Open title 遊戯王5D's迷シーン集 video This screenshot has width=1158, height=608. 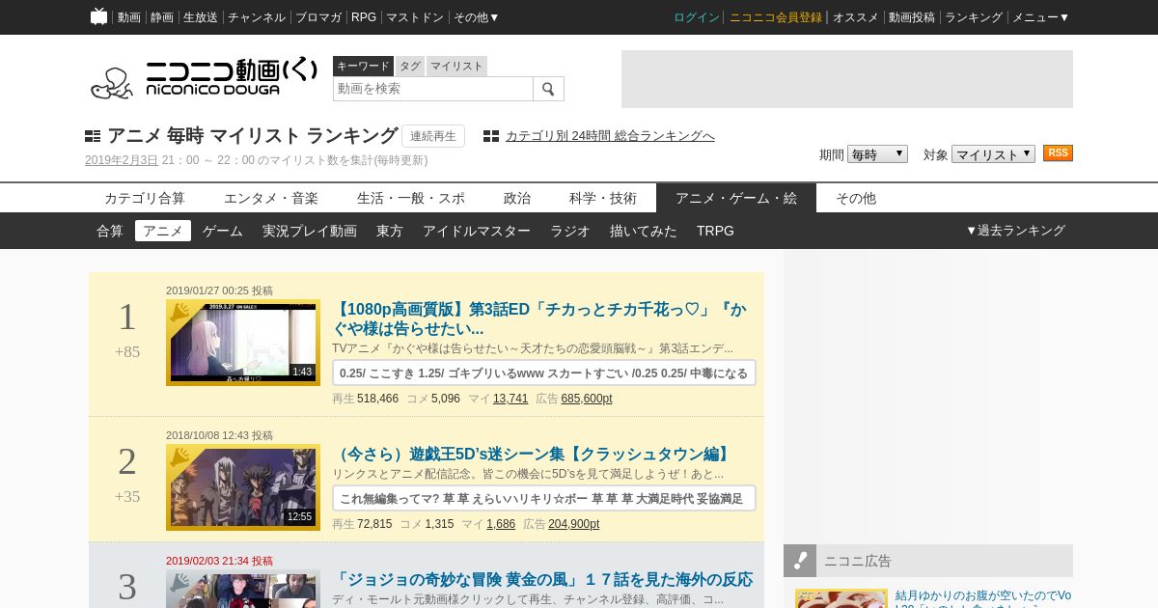click(534, 455)
